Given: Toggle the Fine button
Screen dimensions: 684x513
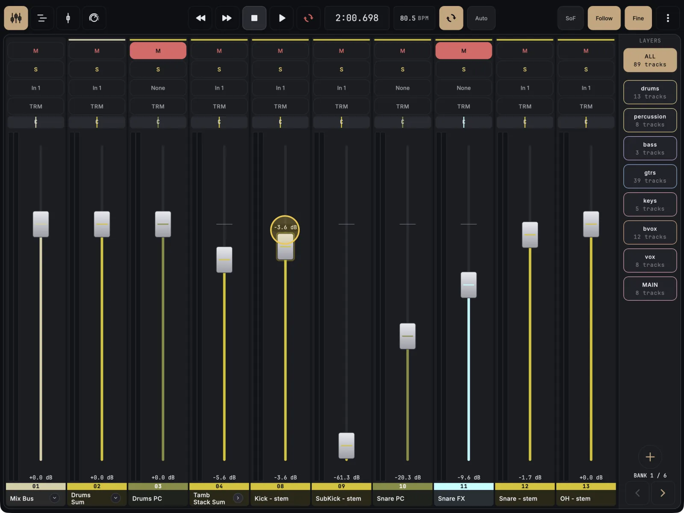Looking at the screenshot, I should [638, 18].
